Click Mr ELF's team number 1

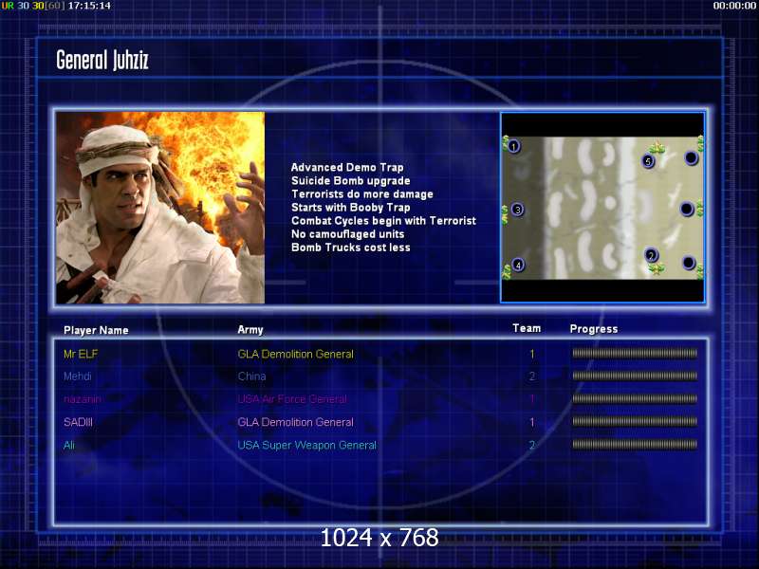pos(532,354)
